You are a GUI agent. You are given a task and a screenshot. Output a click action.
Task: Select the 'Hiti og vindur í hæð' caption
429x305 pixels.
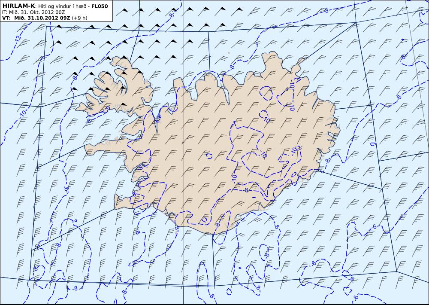pos(63,6)
